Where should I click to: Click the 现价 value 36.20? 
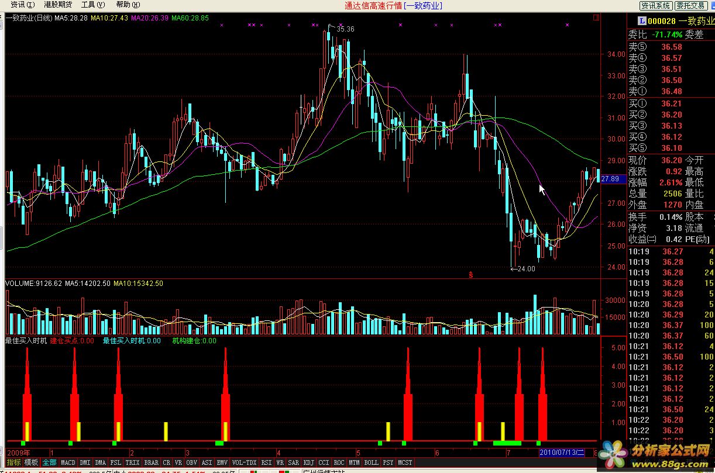coord(672,160)
